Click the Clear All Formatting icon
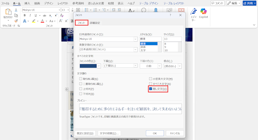258x140 pixels. coord(62,15)
